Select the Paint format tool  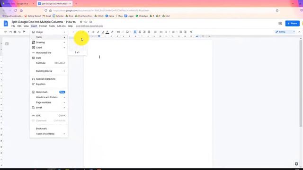(24, 32)
